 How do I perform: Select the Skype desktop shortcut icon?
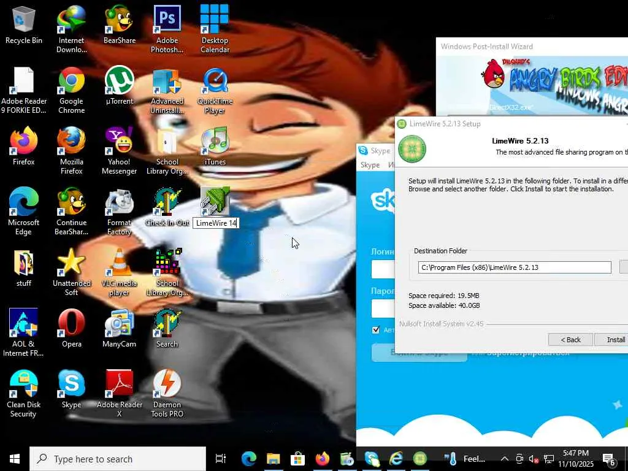71,389
